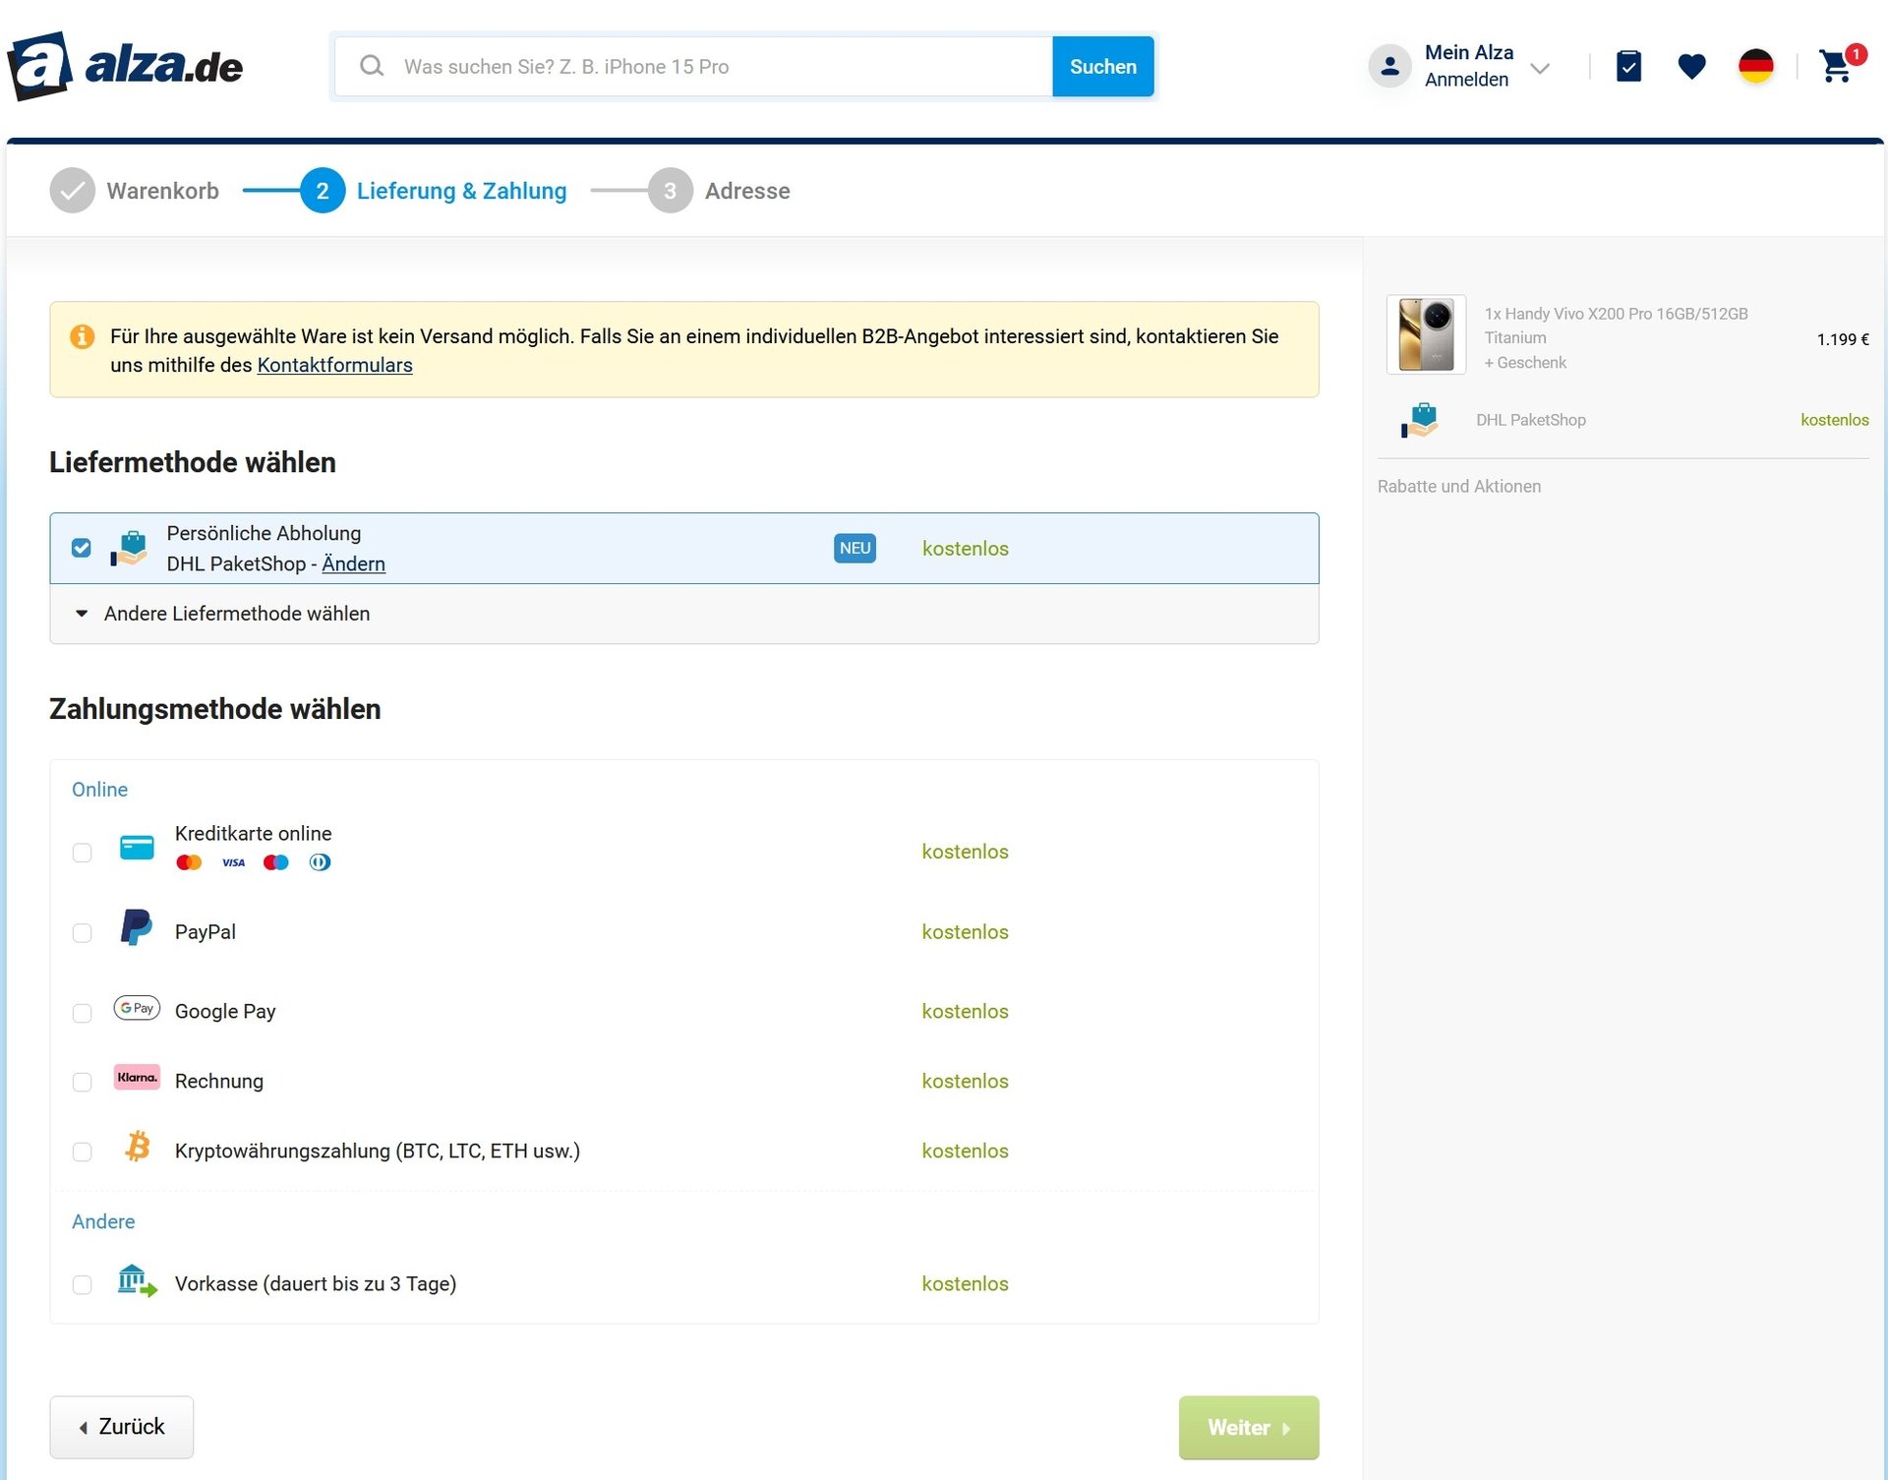Open the orders clipboard icon
The width and height of the screenshot is (1888, 1480).
point(1628,66)
